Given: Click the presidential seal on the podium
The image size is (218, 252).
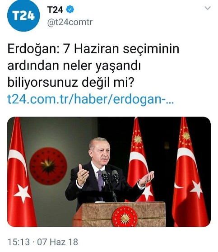Looking at the screenshot, I should pyautogui.click(x=125, y=216).
